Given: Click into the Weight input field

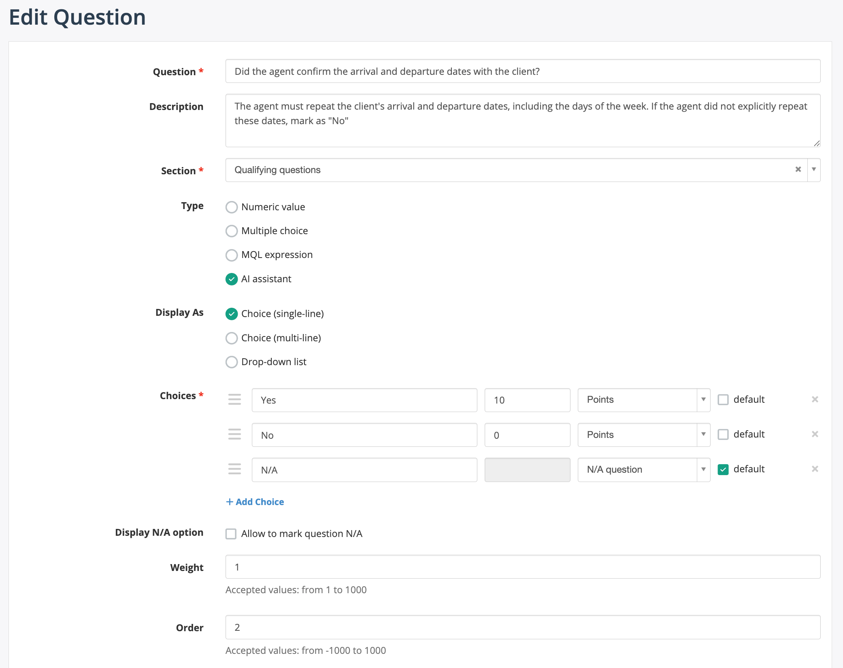Looking at the screenshot, I should point(522,567).
